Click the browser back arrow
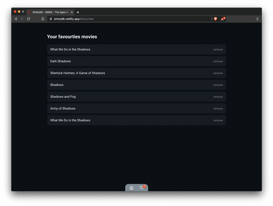 point(16,19)
